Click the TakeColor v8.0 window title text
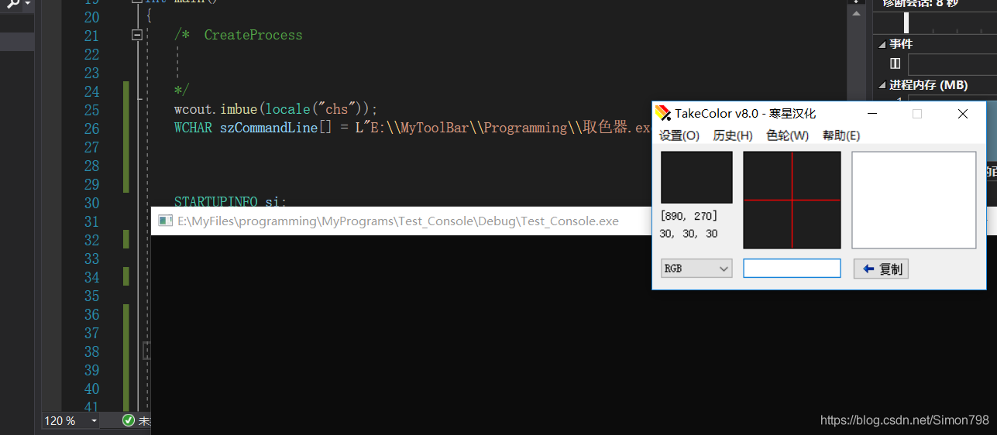Viewport: 997px width, 435px height. 745,114
